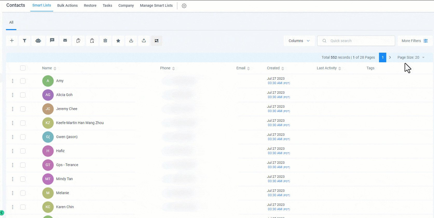The image size is (434, 218).
Task: Sort by Phone column arrows
Action: [174, 69]
